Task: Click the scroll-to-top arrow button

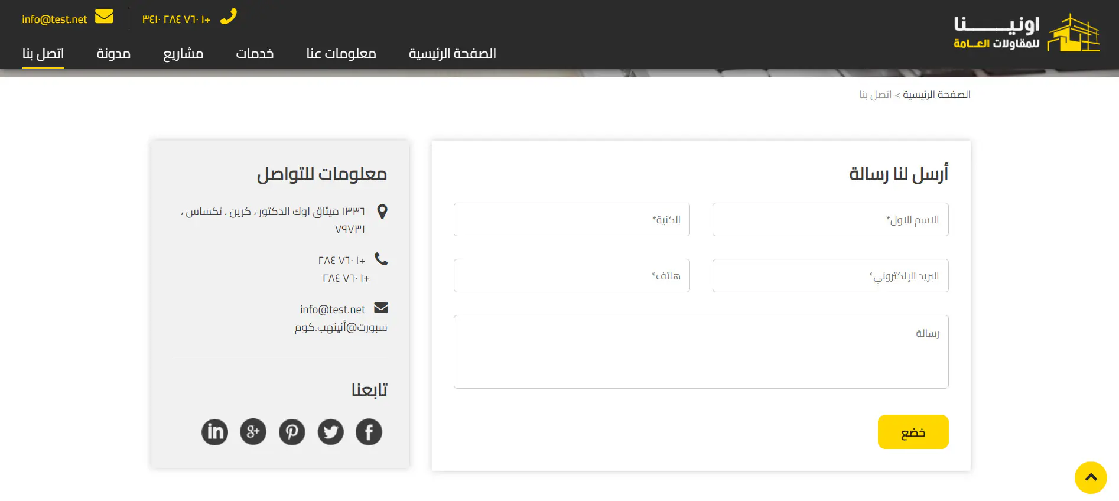Action: click(x=1090, y=477)
